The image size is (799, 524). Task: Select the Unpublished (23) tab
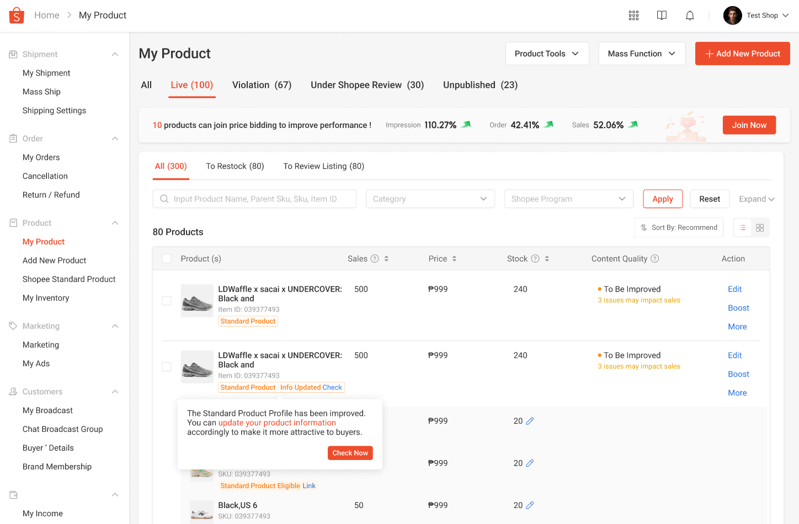(480, 85)
